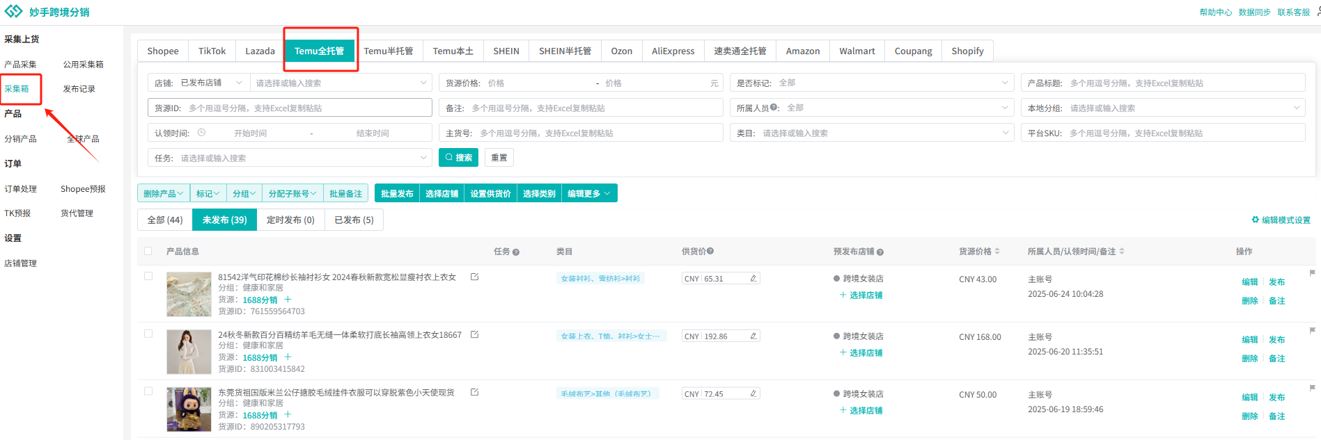Expand the 是否标记 filter dropdown

coord(872,83)
